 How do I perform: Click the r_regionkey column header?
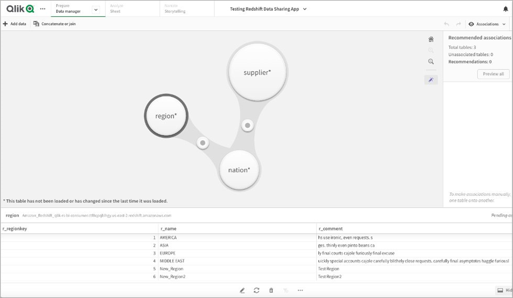(79, 228)
